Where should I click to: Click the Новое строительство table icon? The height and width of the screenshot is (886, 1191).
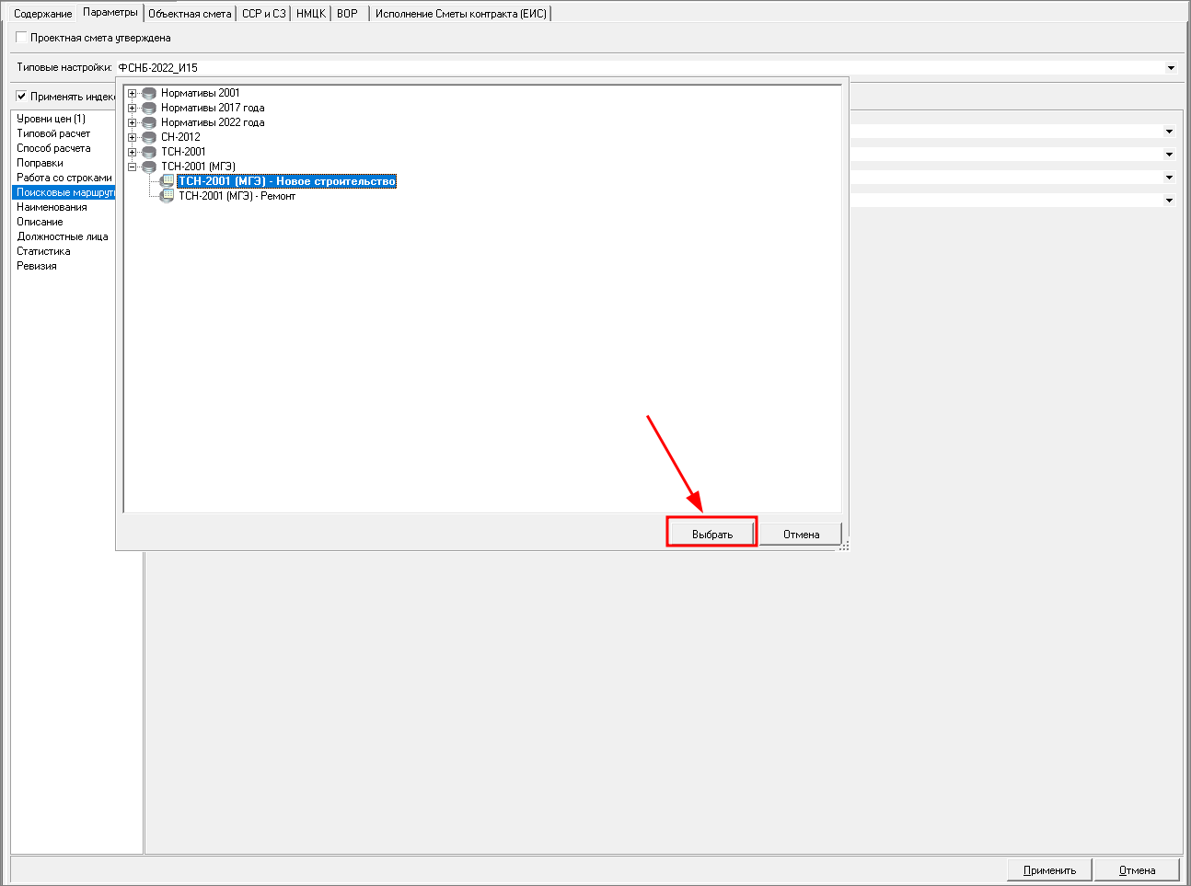point(167,181)
